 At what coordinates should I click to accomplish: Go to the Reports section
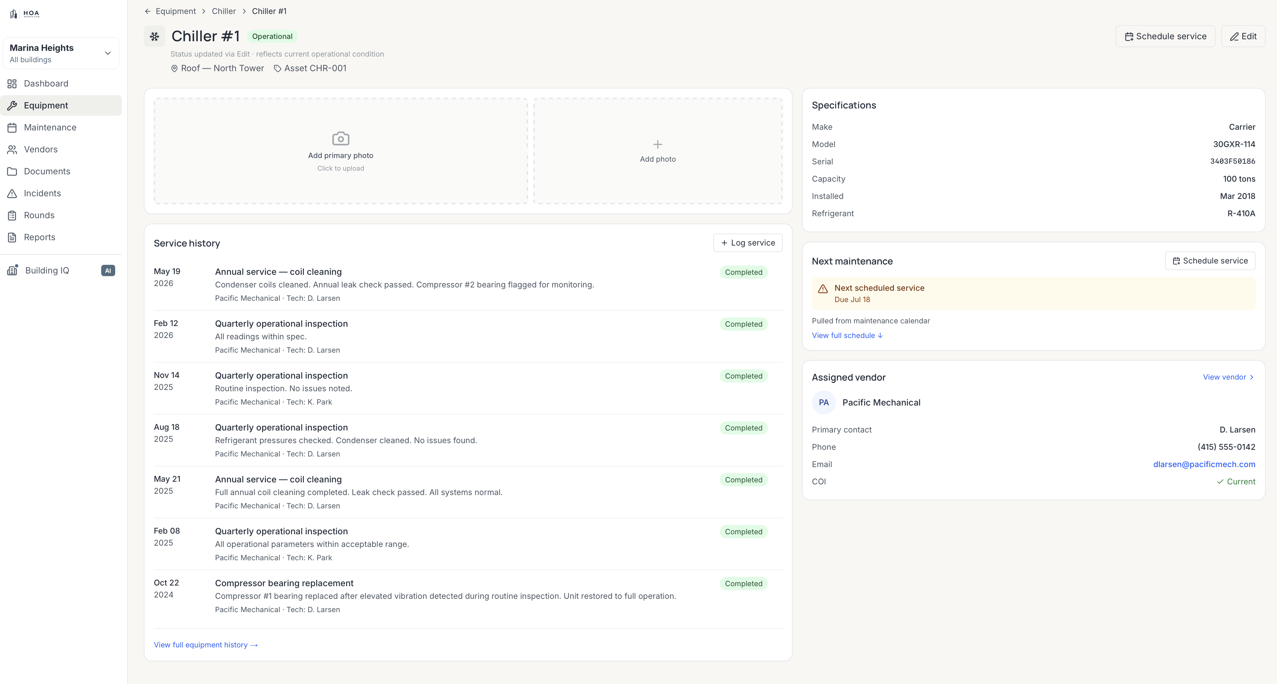click(61, 237)
